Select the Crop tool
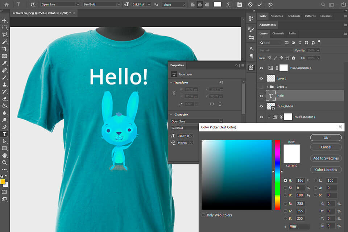 4,49
